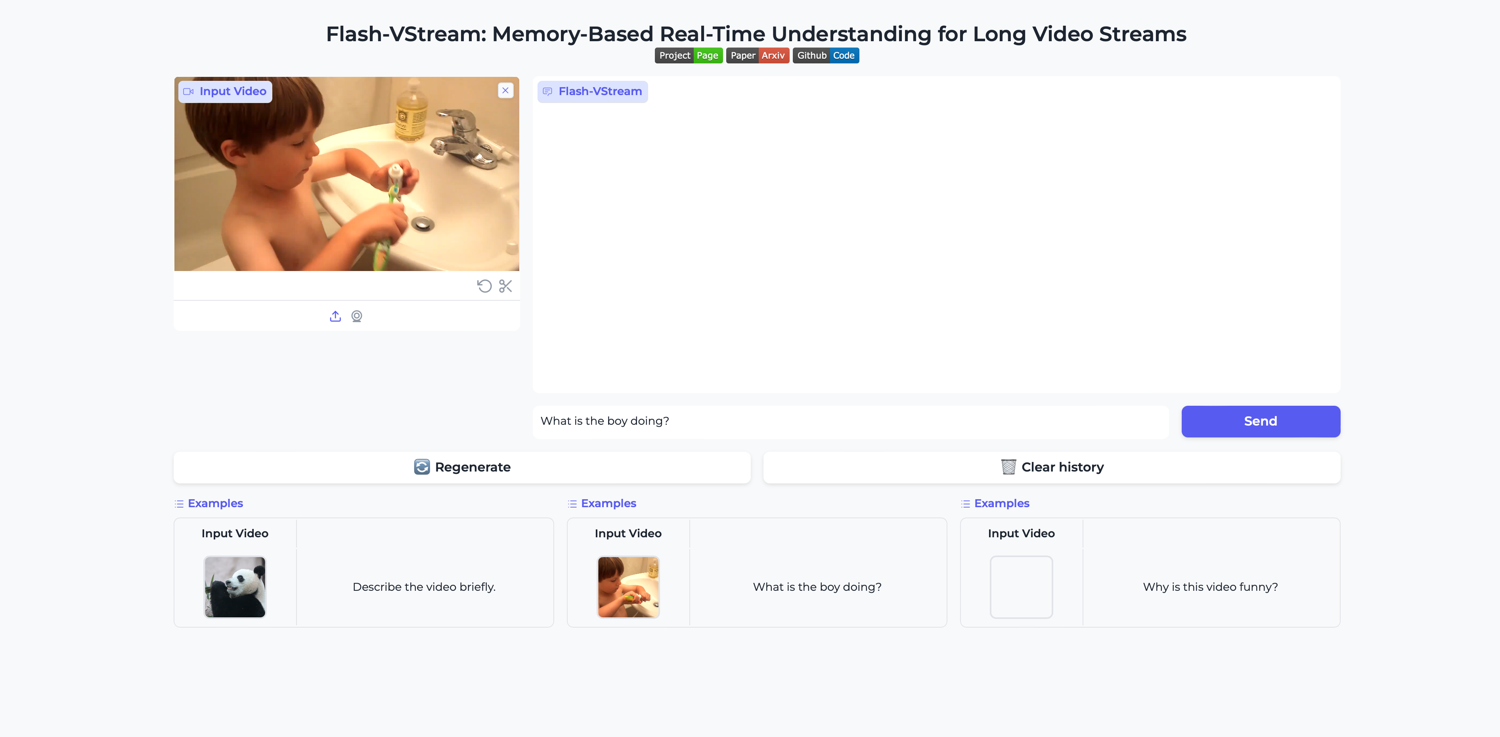Click the scissors trim video icon

pos(505,286)
